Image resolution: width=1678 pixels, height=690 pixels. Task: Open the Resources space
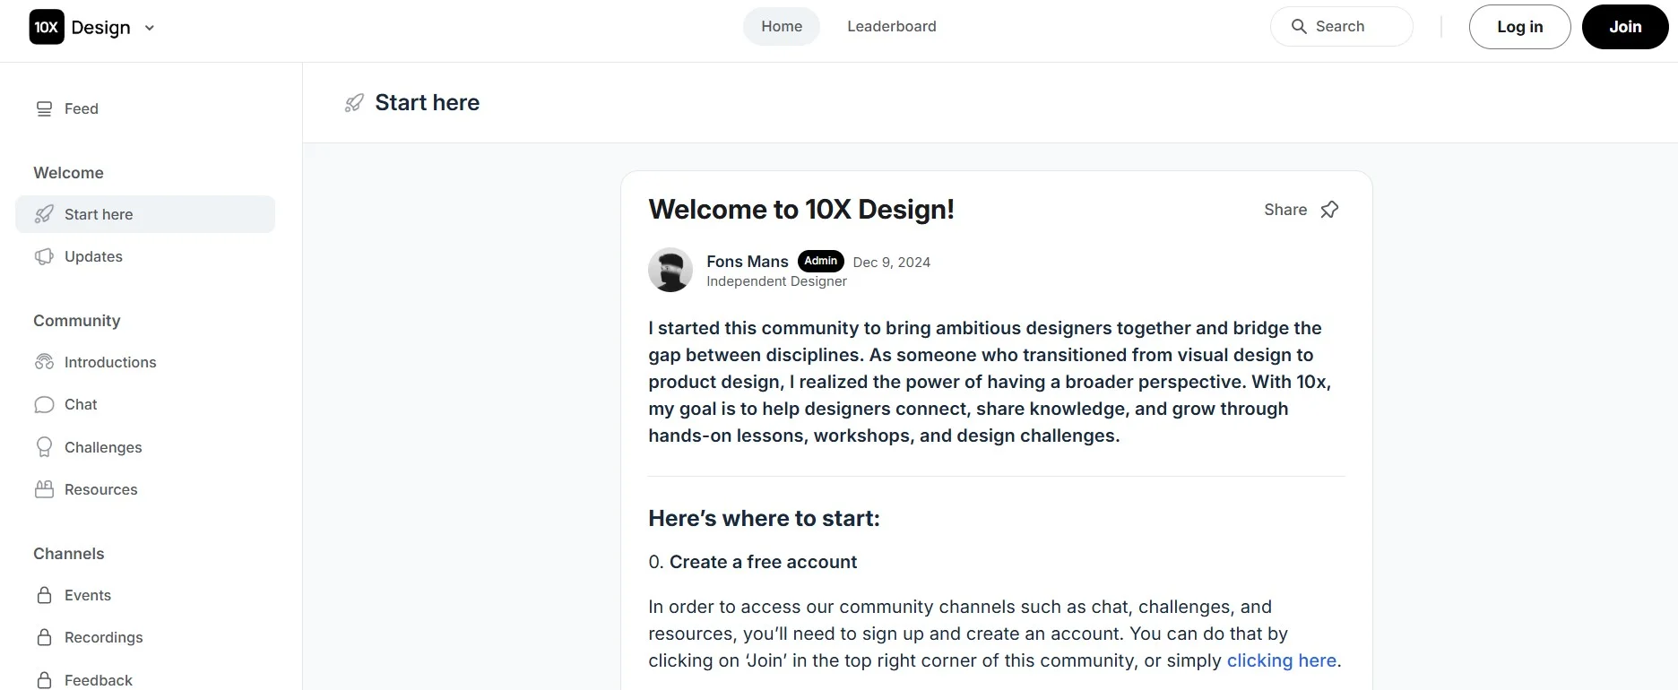(145, 489)
